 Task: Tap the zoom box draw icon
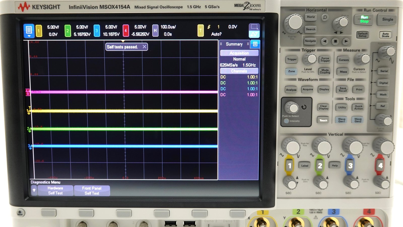(254, 27)
